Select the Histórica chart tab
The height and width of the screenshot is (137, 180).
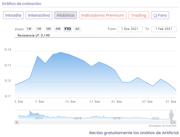pos(66,15)
